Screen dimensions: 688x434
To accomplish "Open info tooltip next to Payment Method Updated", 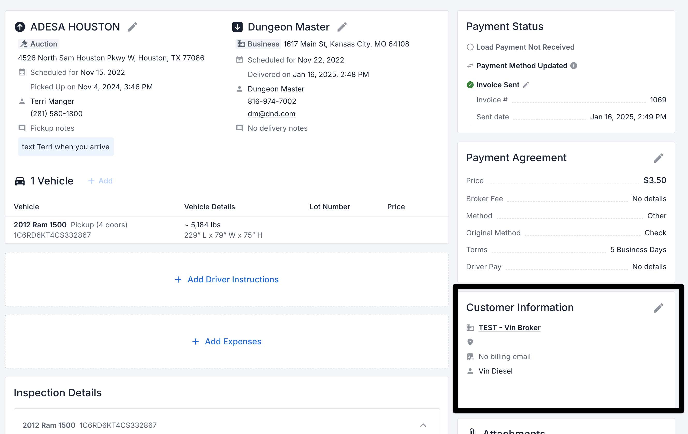I will click(x=573, y=66).
